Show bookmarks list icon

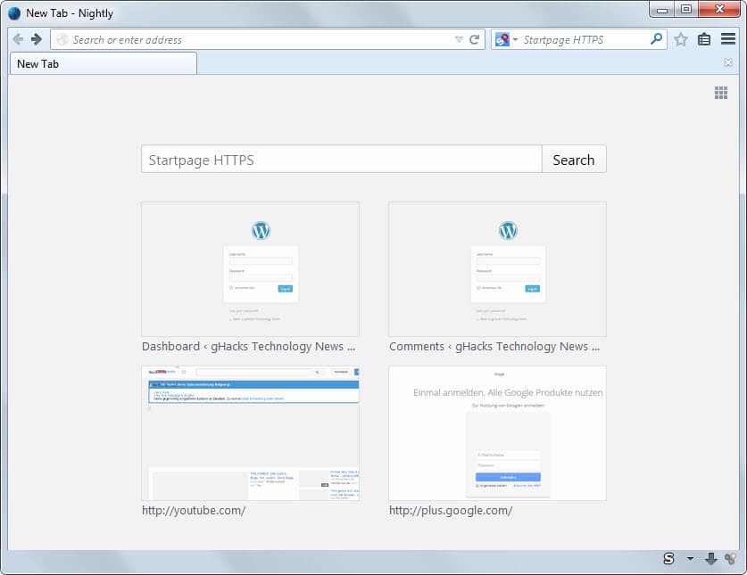(x=704, y=39)
